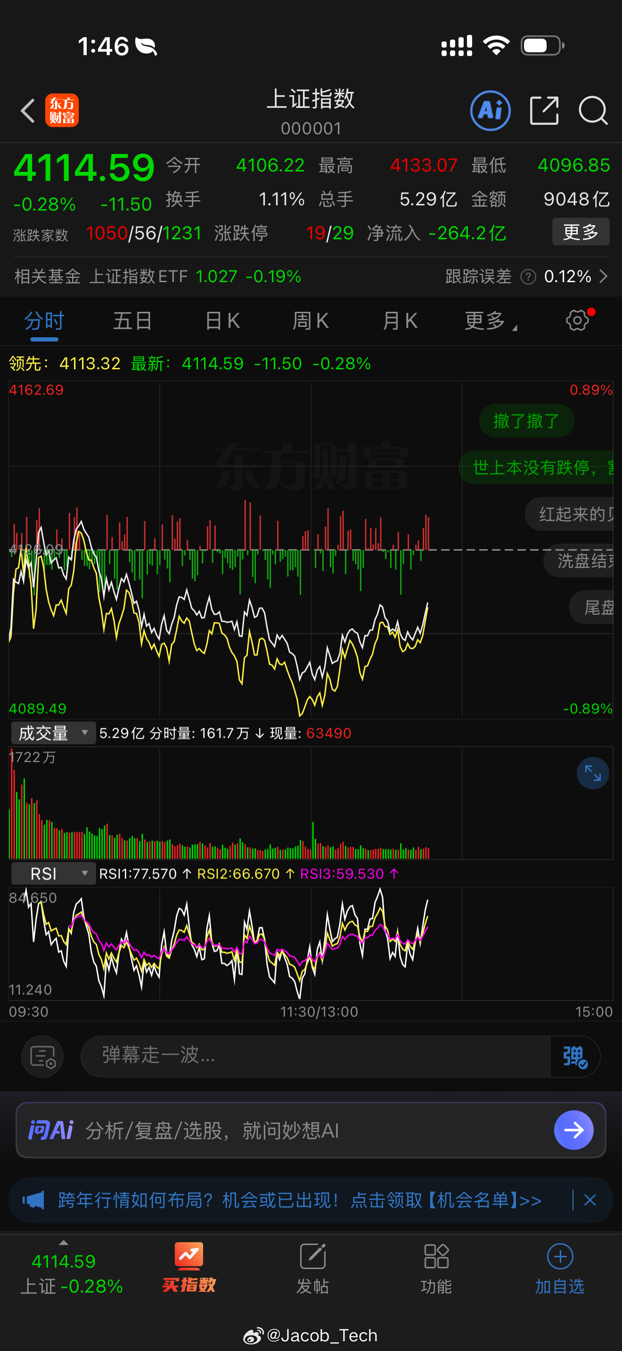Close the 跨年行情 promotion banner

[x=590, y=1200]
